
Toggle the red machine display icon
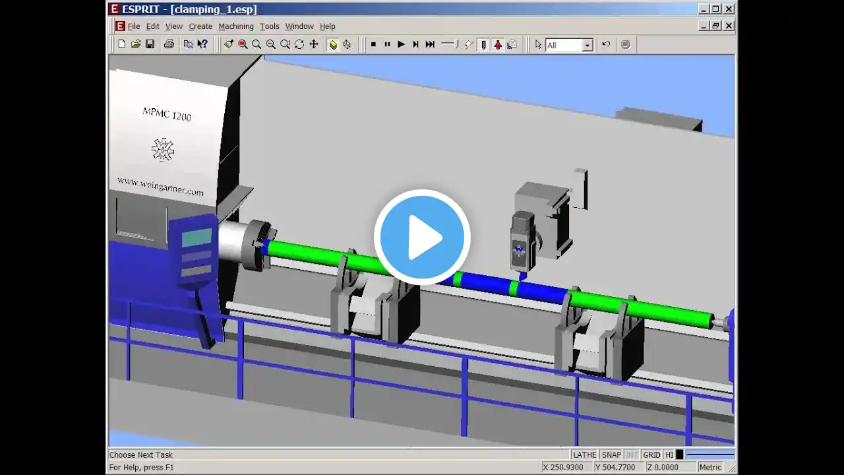pos(498,44)
